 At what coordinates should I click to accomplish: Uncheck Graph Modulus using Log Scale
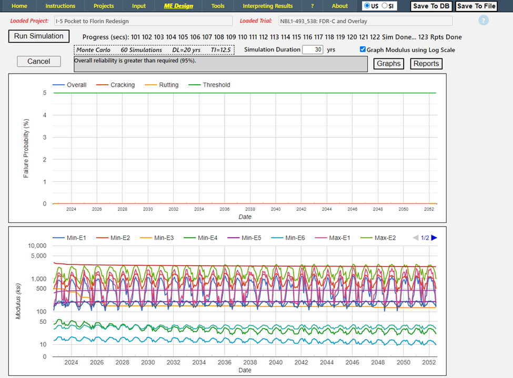pos(363,49)
